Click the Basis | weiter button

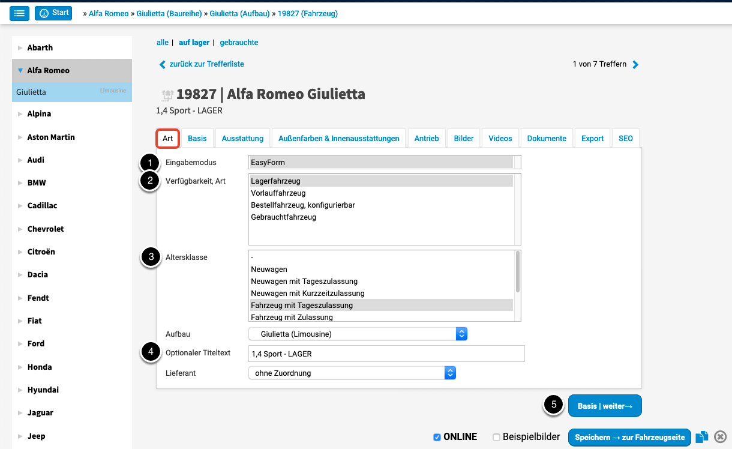(x=605, y=406)
